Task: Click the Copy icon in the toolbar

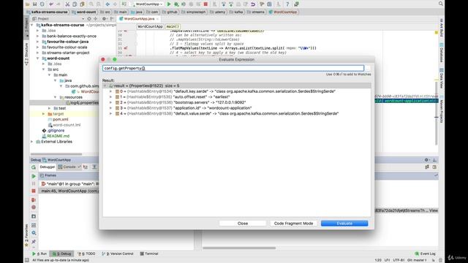Action: pyautogui.click(x=75, y=4)
